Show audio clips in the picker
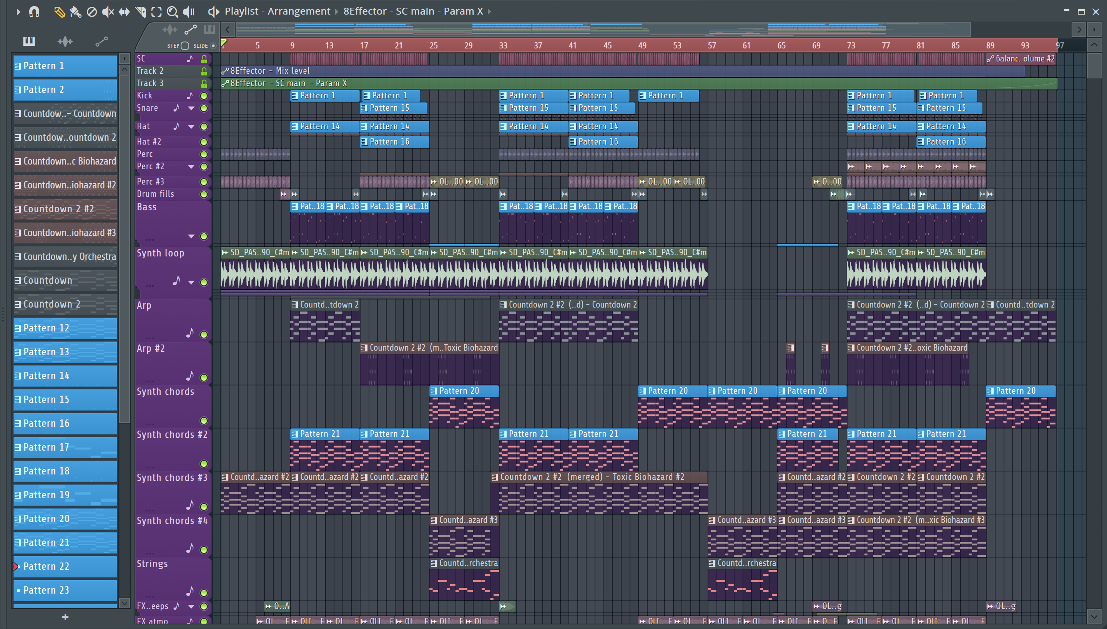The width and height of the screenshot is (1107, 629). pos(65,42)
